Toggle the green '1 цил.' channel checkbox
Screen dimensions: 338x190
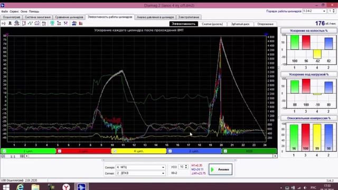click(4, 151)
